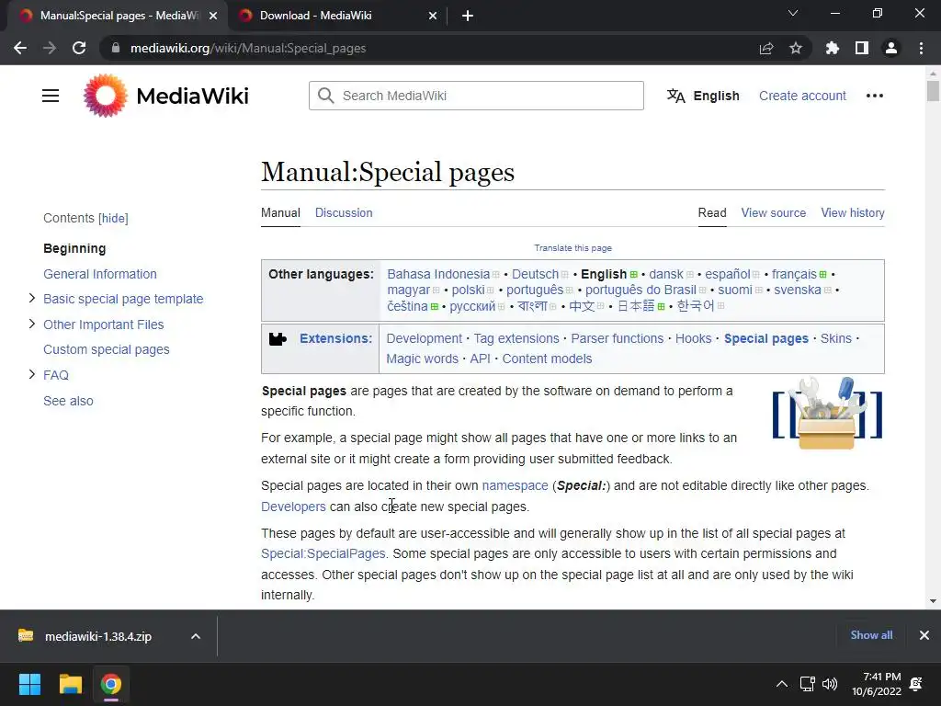Open the View source tab
The width and height of the screenshot is (941, 706).
[x=773, y=212]
